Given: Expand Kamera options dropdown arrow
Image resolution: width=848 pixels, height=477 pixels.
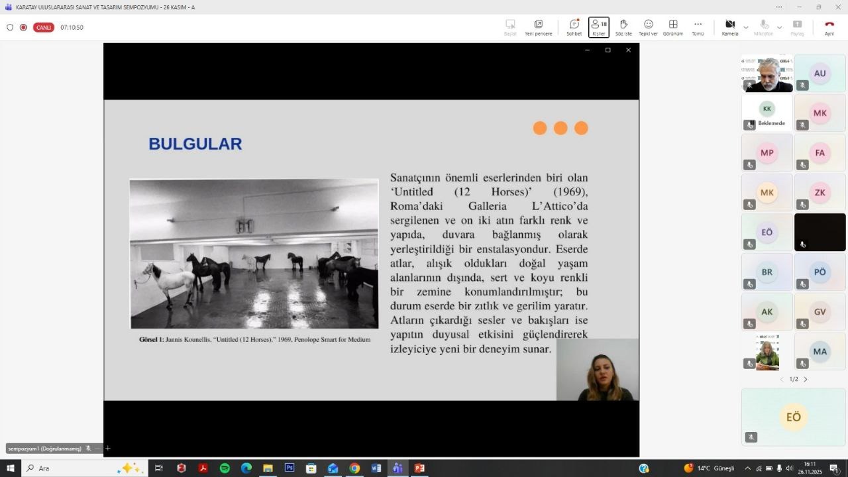Looking at the screenshot, I should 746,28.
